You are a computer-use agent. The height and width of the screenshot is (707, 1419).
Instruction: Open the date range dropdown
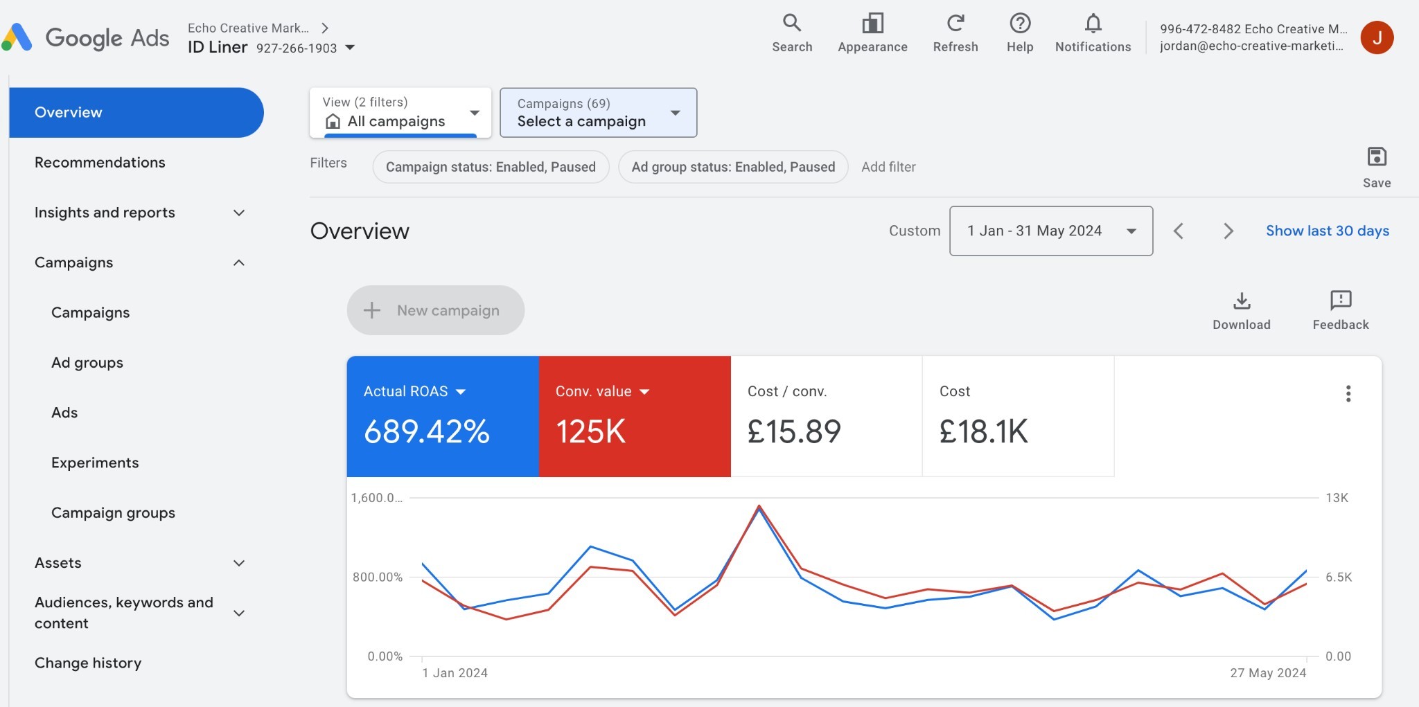[x=1050, y=231]
